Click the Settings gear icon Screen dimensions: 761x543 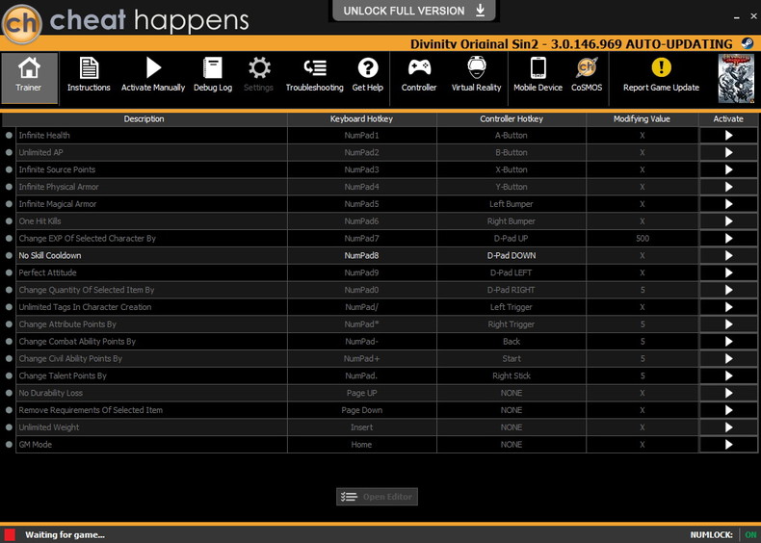click(259, 68)
